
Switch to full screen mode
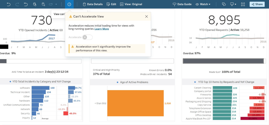click(x=243, y=4)
